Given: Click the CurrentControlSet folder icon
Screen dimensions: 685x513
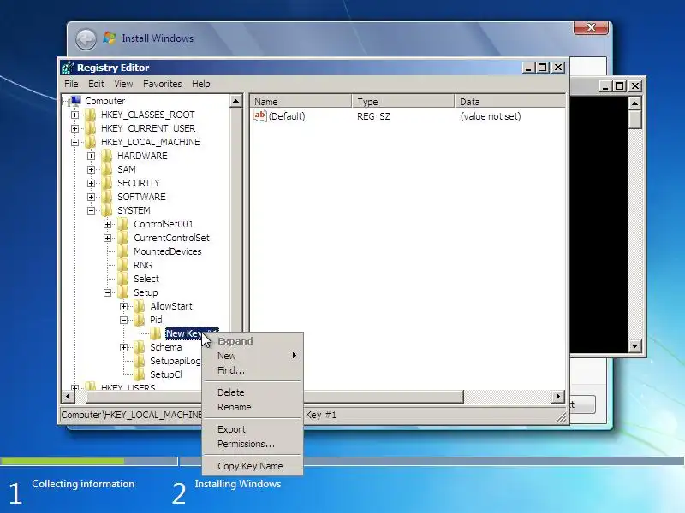Looking at the screenshot, I should [x=123, y=238].
